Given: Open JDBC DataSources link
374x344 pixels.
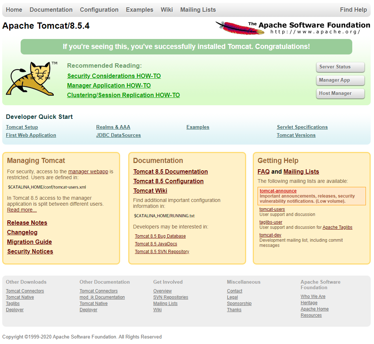Looking at the screenshot, I should (118, 135).
